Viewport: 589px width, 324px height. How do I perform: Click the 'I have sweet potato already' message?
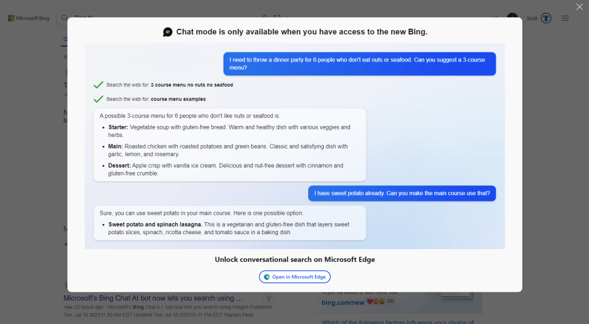401,193
